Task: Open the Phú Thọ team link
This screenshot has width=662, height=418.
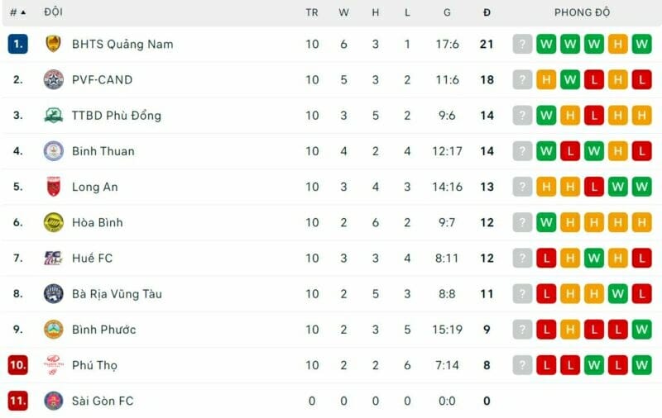Action: pos(95,365)
